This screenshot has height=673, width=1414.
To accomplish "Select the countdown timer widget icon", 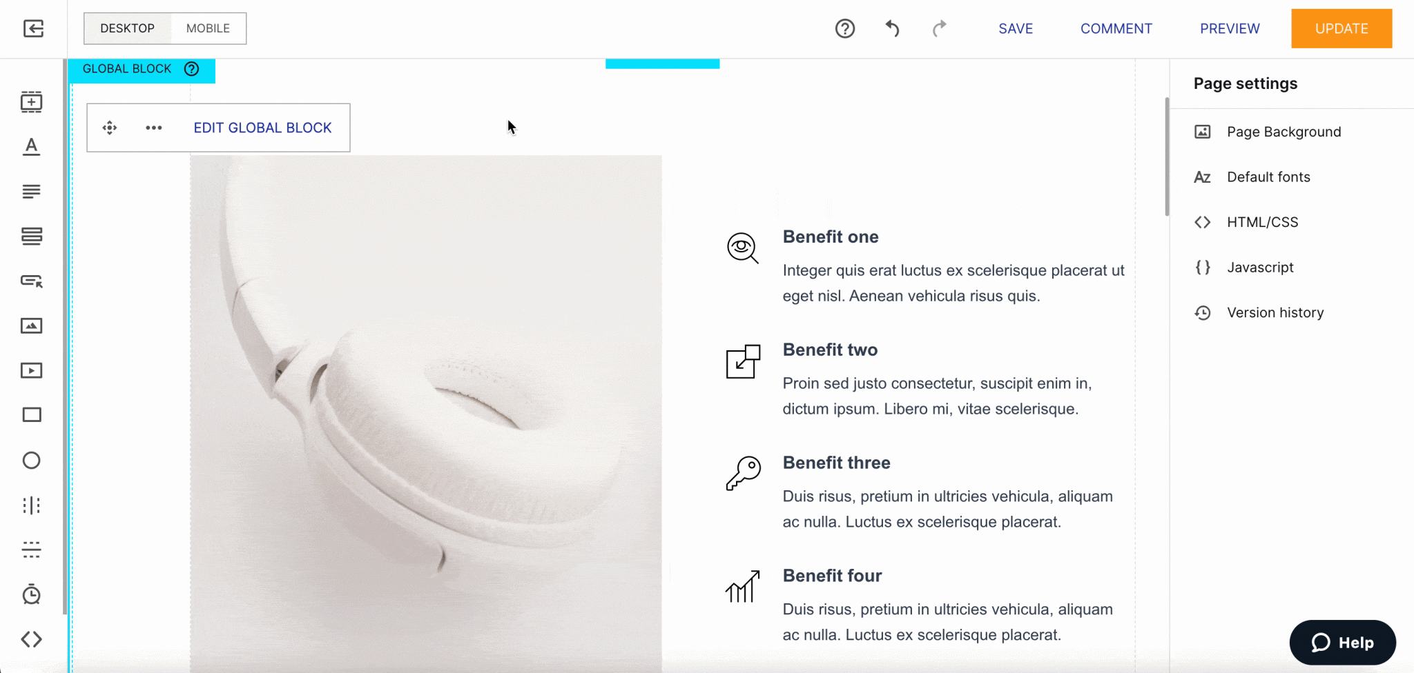I will coord(31,594).
